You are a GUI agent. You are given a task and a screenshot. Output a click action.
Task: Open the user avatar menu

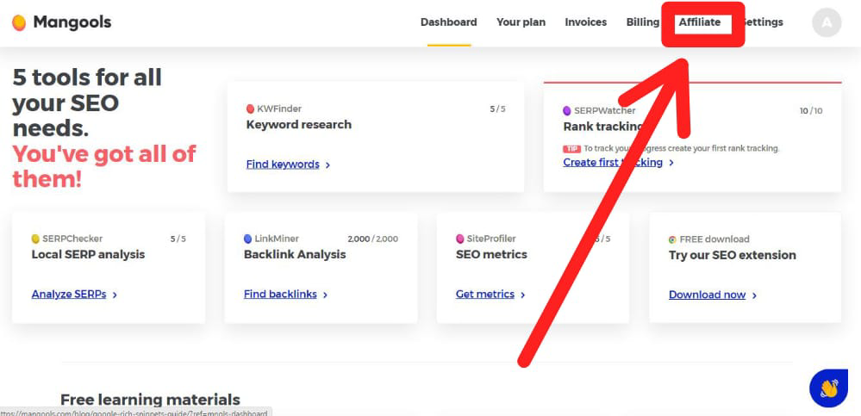click(827, 22)
